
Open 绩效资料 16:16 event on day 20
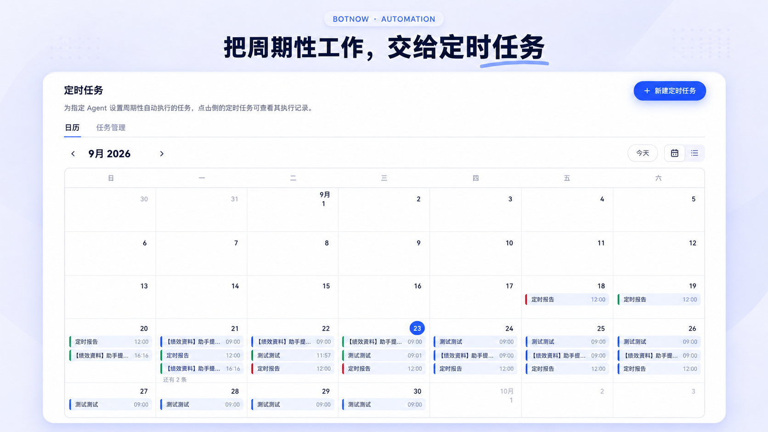click(x=111, y=355)
